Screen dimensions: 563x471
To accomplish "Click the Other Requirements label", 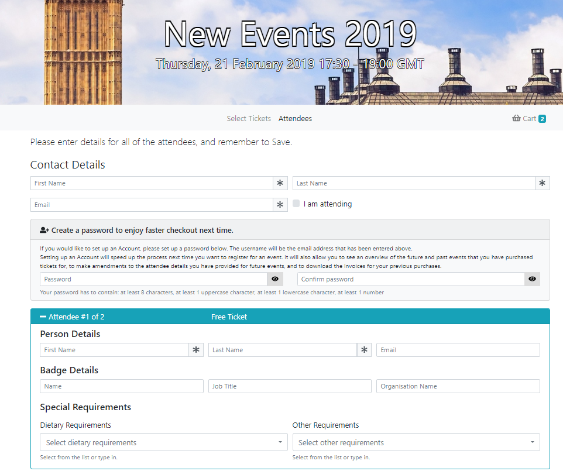I will tap(325, 425).
